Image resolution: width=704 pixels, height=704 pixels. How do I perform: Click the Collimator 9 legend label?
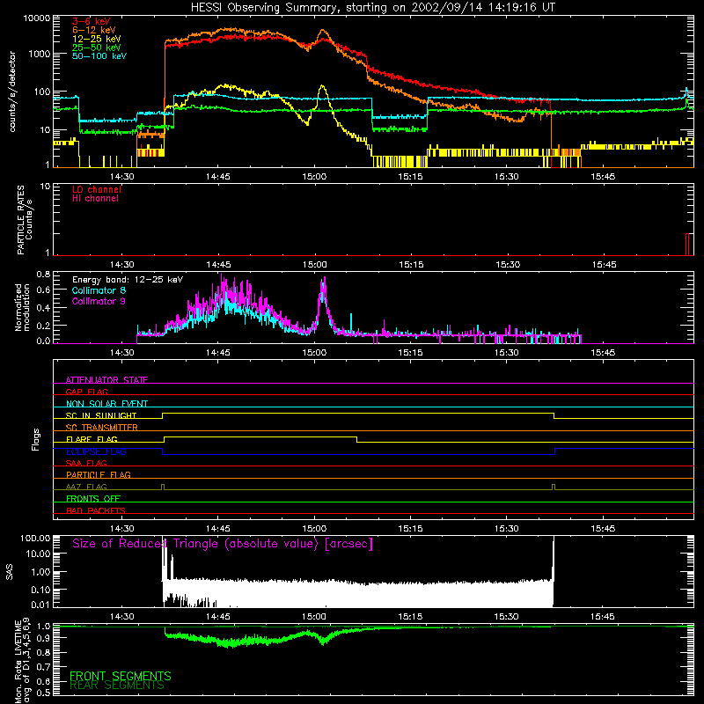tap(99, 301)
